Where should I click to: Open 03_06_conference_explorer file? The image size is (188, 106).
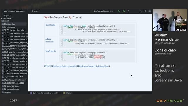[x=15, y=58]
